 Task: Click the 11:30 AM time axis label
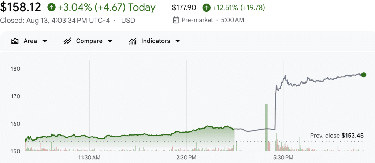click(89, 158)
